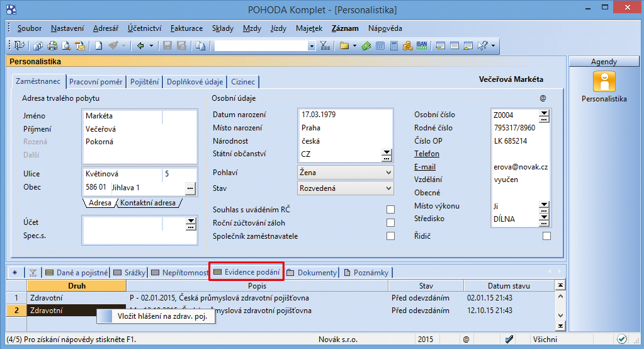The image size is (644, 349).
Task: Click the green back arrow icon
Action: coord(140,45)
